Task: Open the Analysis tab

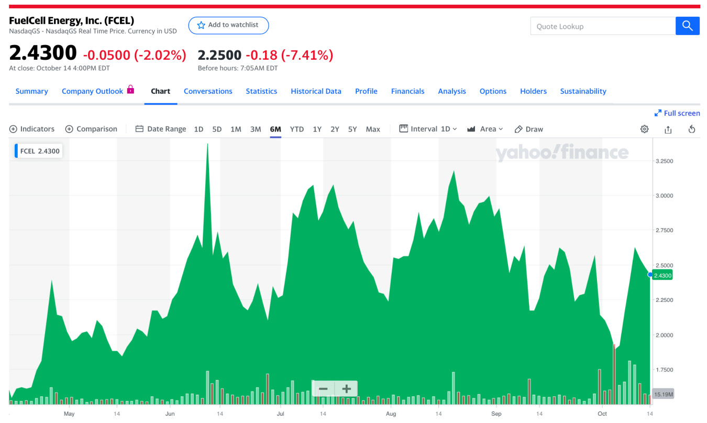Action: click(452, 91)
